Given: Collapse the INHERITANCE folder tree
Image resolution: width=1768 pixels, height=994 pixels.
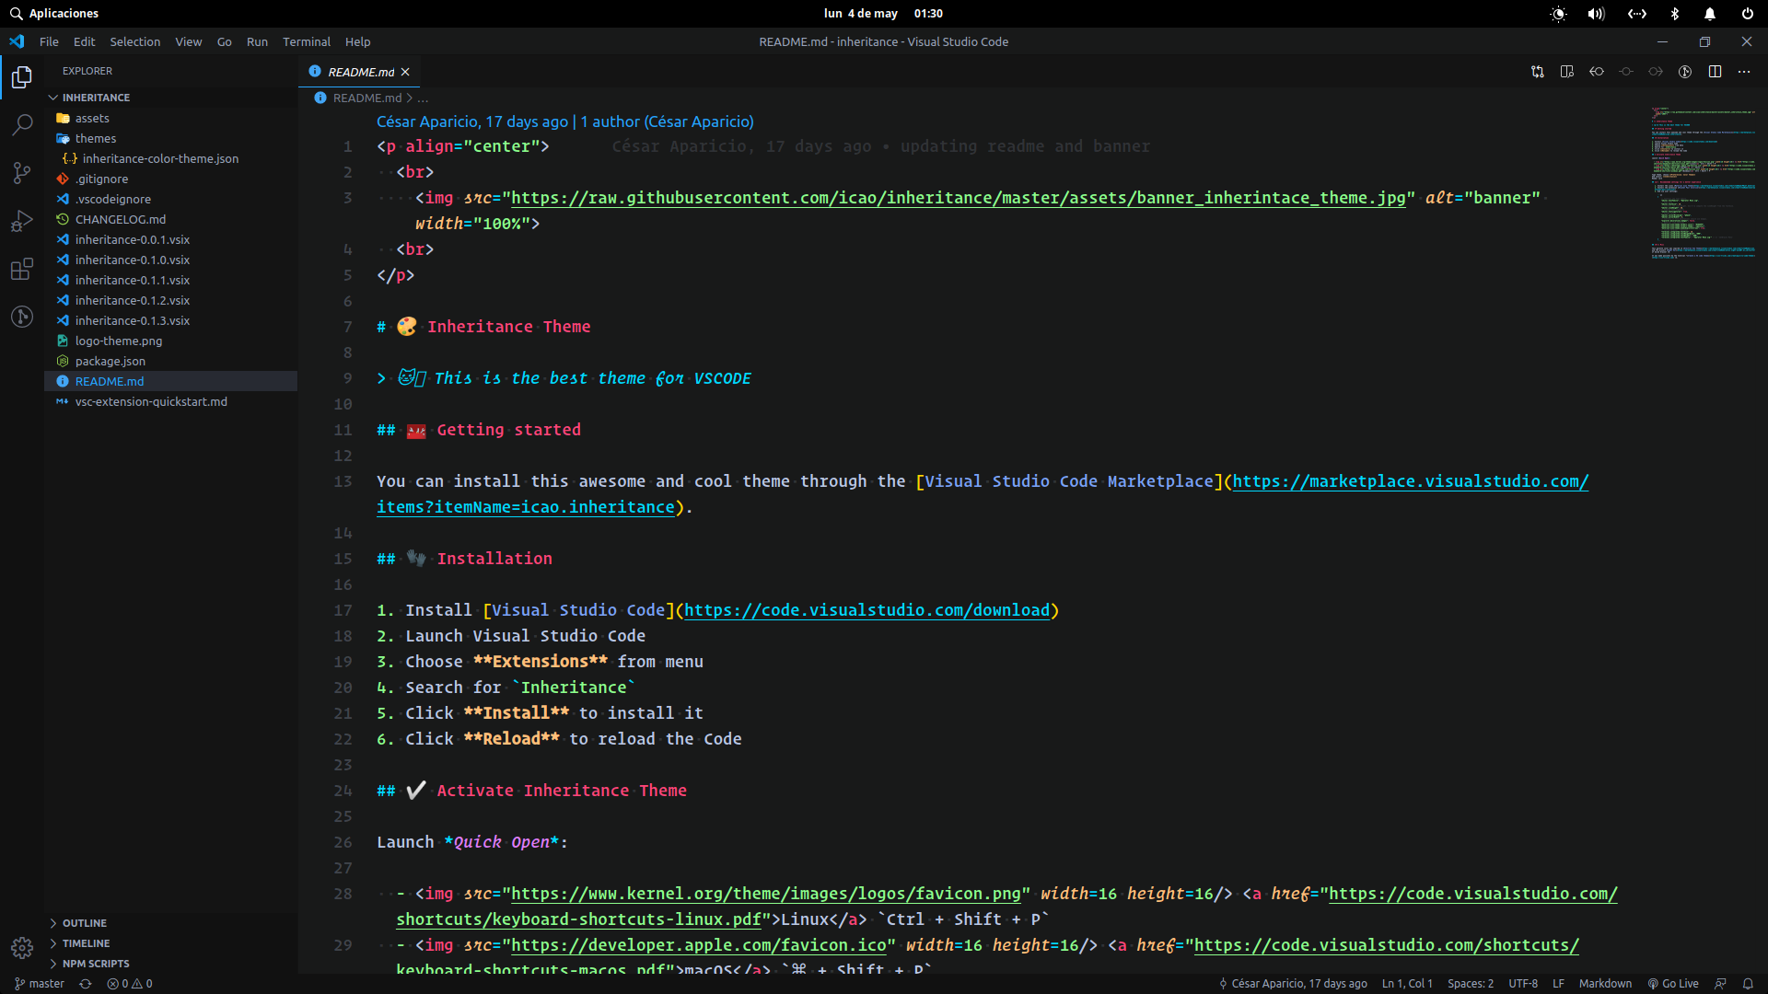Looking at the screenshot, I should [x=95, y=98].
